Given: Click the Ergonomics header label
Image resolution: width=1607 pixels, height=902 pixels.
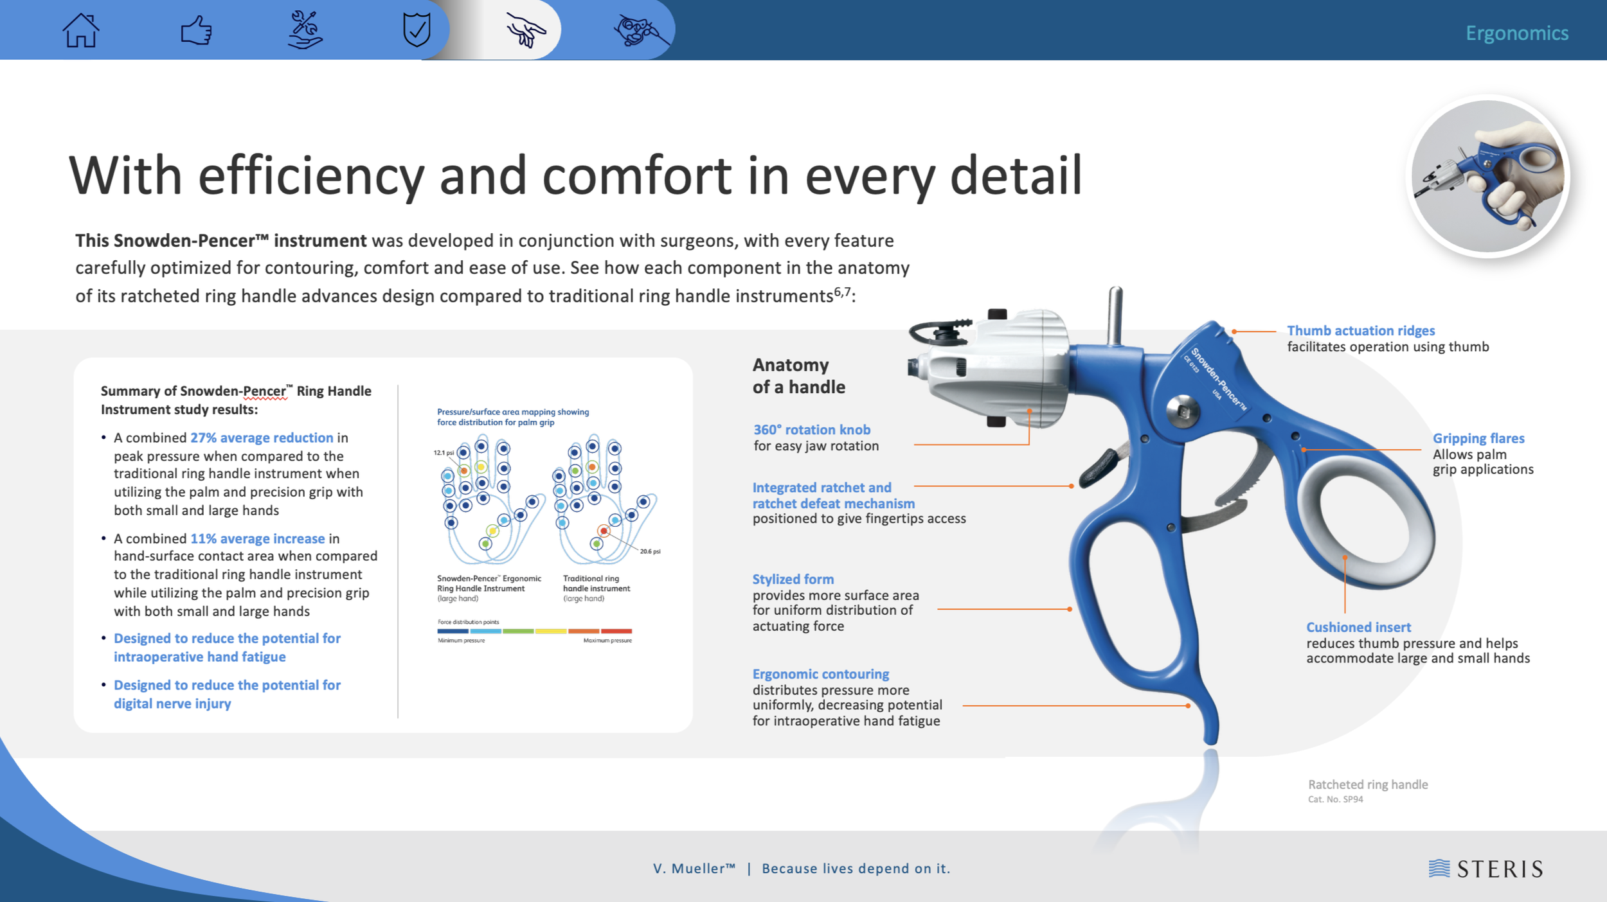Looking at the screenshot, I should pos(1517,33).
